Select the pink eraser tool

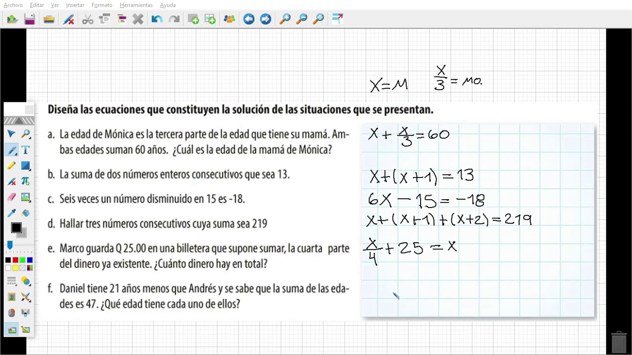click(x=11, y=197)
